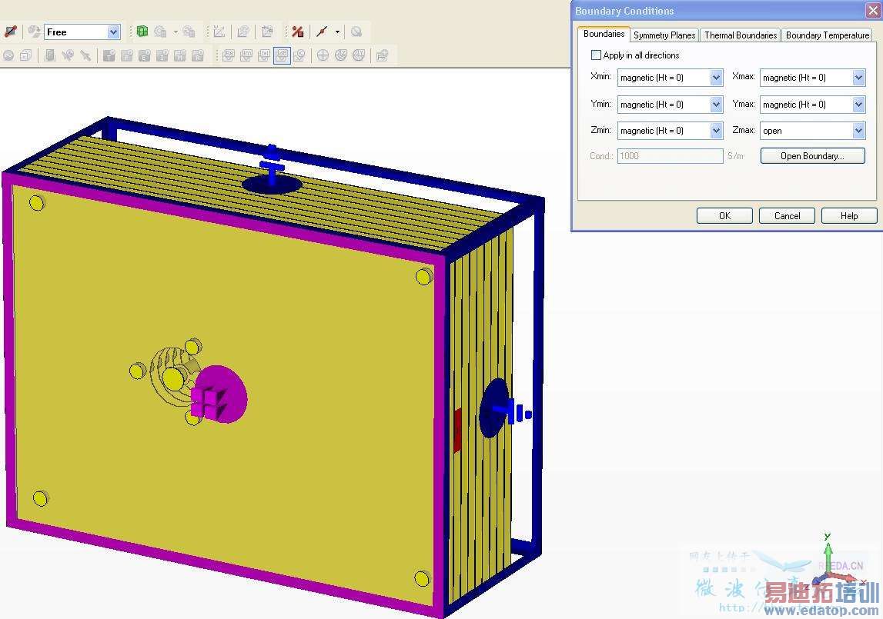883x619 pixels.
Task: Enable the Apply in all directions checkbox
Action: click(x=596, y=55)
